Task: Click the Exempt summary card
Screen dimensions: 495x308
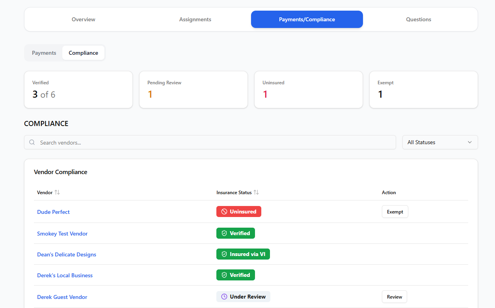Action: pos(424,89)
